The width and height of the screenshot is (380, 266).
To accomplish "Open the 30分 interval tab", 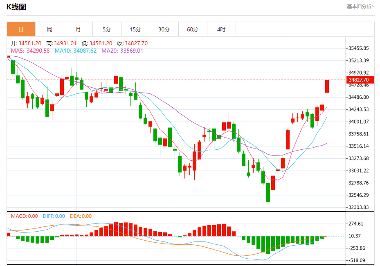I will pos(164,29).
